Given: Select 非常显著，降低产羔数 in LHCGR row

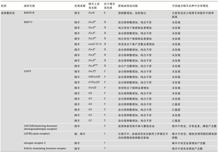Looking at the screenshot, I should point(203,126).
